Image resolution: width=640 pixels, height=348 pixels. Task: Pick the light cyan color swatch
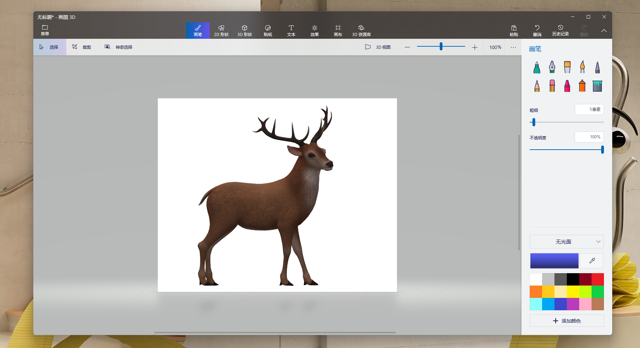pyautogui.click(x=536, y=304)
